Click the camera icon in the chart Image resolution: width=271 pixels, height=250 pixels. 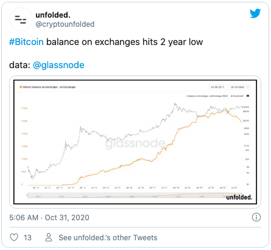(x=248, y=96)
